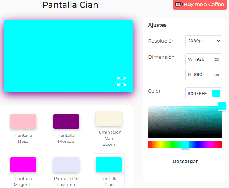Screen dimensions: 229x188
Task: Click the width field showing 1920
Action: (204, 60)
